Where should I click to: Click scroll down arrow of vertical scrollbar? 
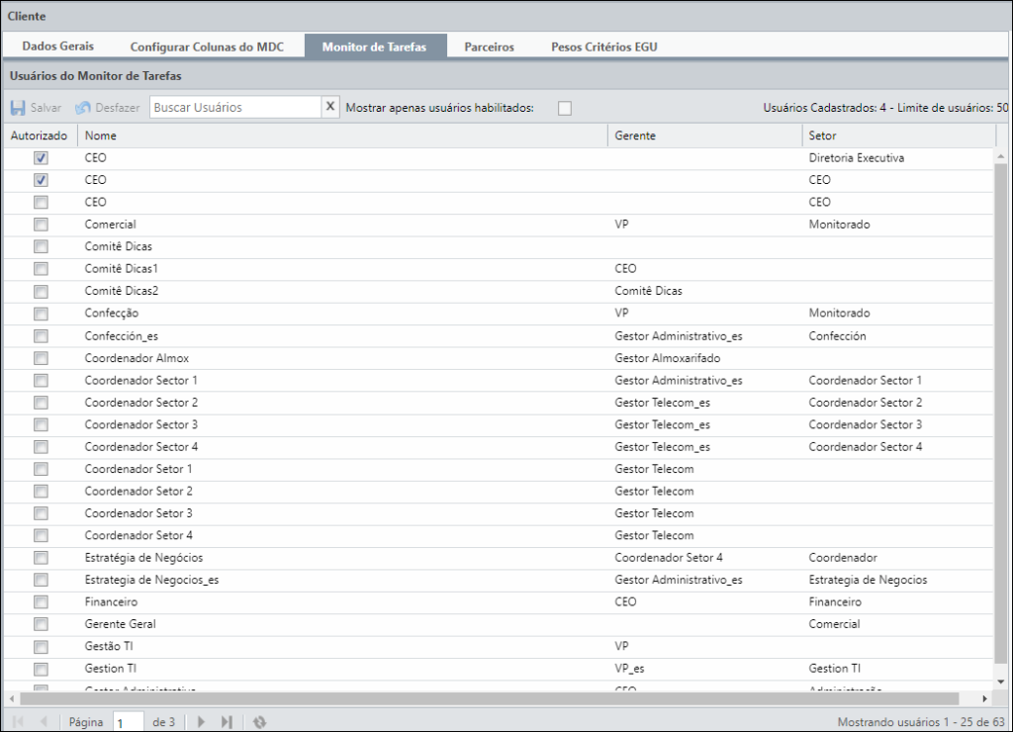coord(1001,682)
